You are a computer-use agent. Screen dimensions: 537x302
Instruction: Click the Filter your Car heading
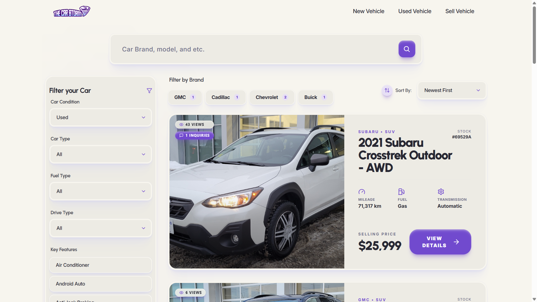coord(70,91)
